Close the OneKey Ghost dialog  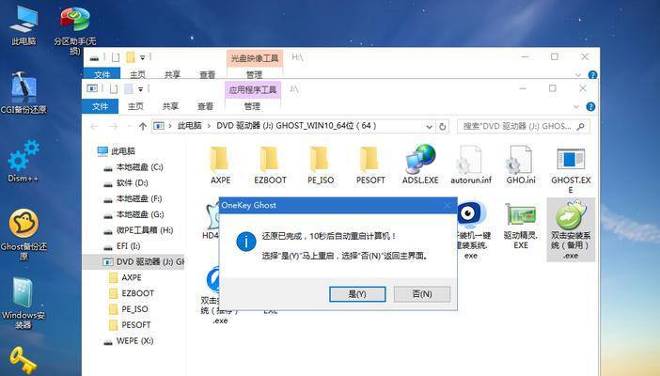pyautogui.click(x=447, y=205)
